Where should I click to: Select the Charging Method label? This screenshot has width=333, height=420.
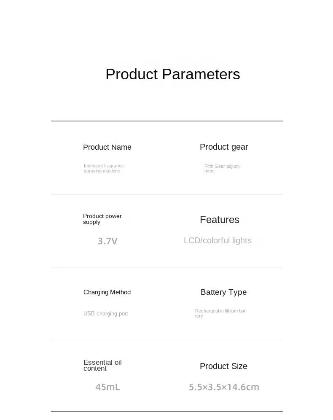pyautogui.click(x=107, y=292)
